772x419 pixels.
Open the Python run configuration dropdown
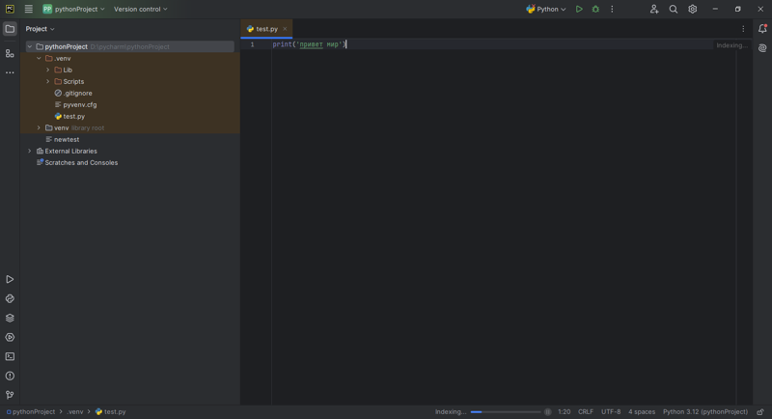tap(546, 10)
